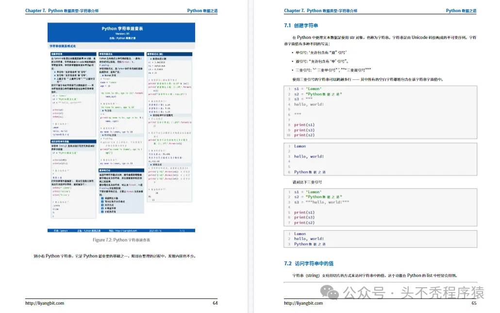Click 'hello, world!' on line 2 of last output block
The image size is (500, 313).
pos(309,239)
